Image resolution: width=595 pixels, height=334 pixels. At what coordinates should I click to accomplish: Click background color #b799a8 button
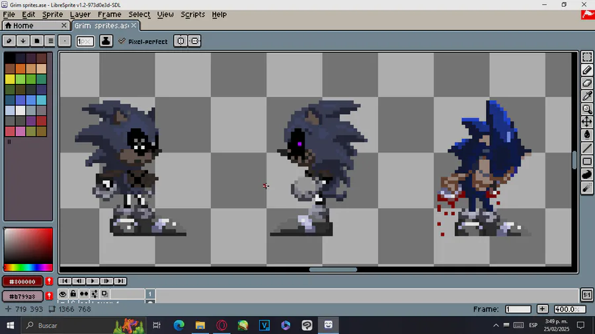pos(22,296)
